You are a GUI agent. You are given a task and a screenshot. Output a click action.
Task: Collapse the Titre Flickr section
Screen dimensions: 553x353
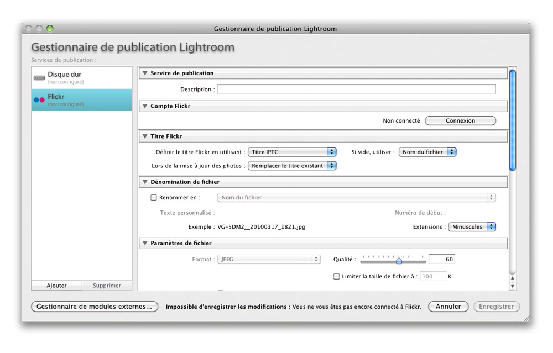pyautogui.click(x=145, y=136)
